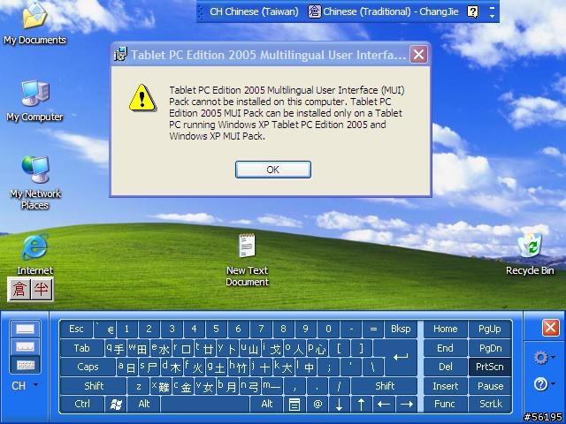This screenshot has width=566, height=424.
Task: Tap the c 金 key
Action: pyautogui.click(x=183, y=386)
